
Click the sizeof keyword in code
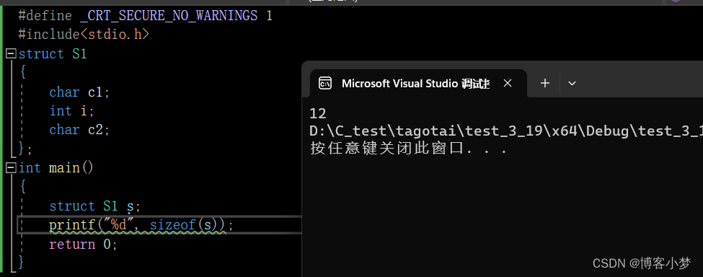(172, 225)
